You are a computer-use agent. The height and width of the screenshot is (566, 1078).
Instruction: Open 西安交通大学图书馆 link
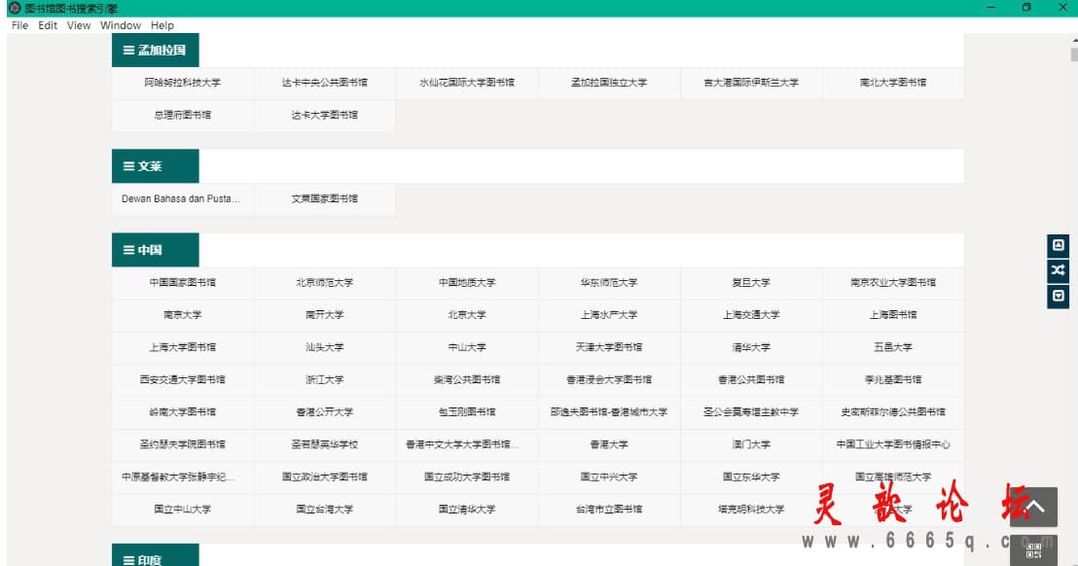tap(183, 379)
